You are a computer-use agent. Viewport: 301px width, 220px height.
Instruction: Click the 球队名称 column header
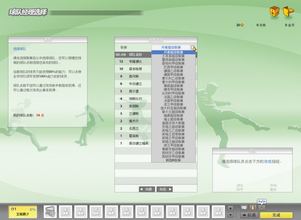click(135, 55)
